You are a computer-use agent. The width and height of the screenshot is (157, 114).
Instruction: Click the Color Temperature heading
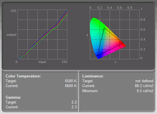(23, 76)
